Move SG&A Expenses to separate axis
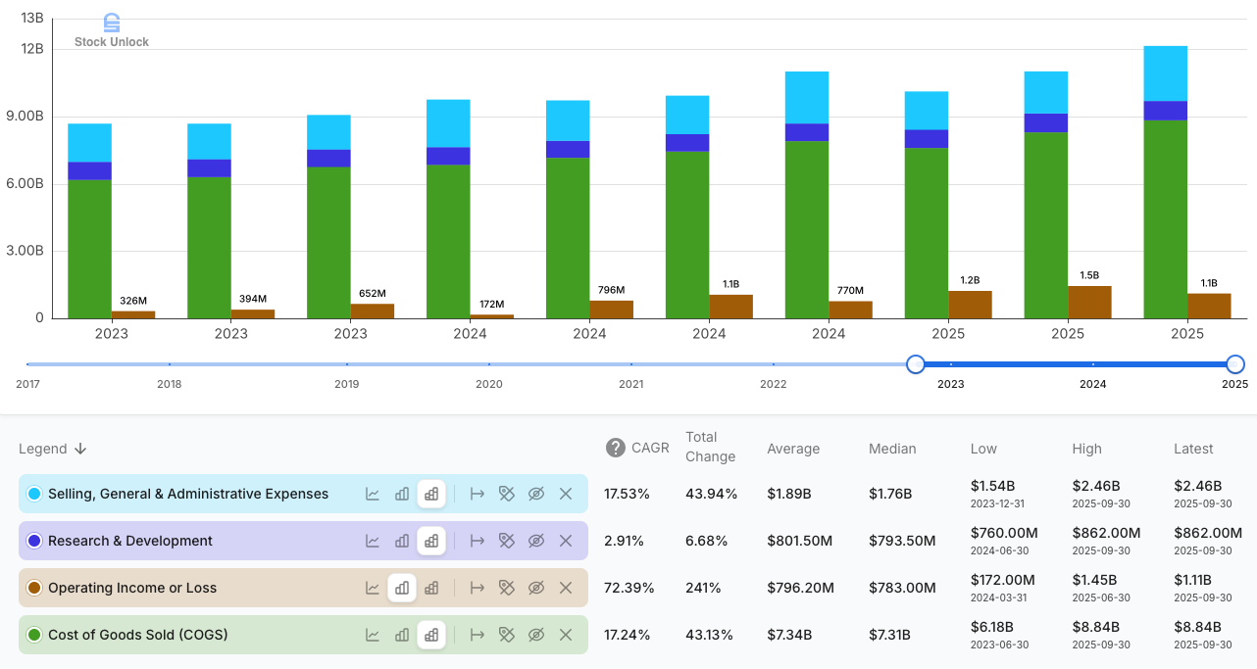The image size is (1257, 669). coord(478,494)
